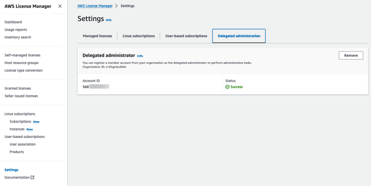Open Subscriptions under Linux subscriptions
The width and height of the screenshot is (371, 186).
[20, 122]
